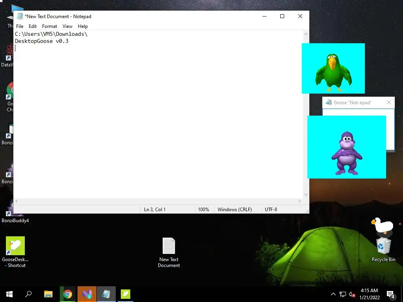The image size is (403, 302).
Task: Open the Format menu in Notepad
Action: pos(49,26)
